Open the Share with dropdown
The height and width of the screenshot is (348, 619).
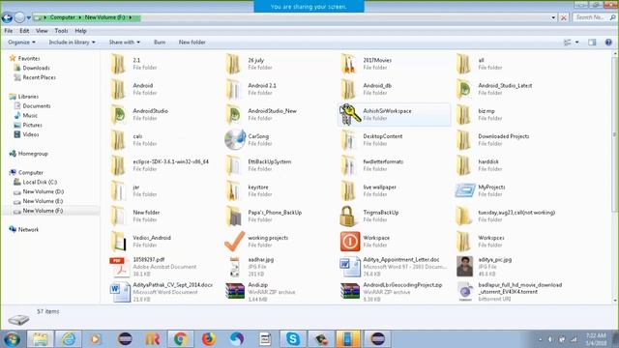coord(125,43)
